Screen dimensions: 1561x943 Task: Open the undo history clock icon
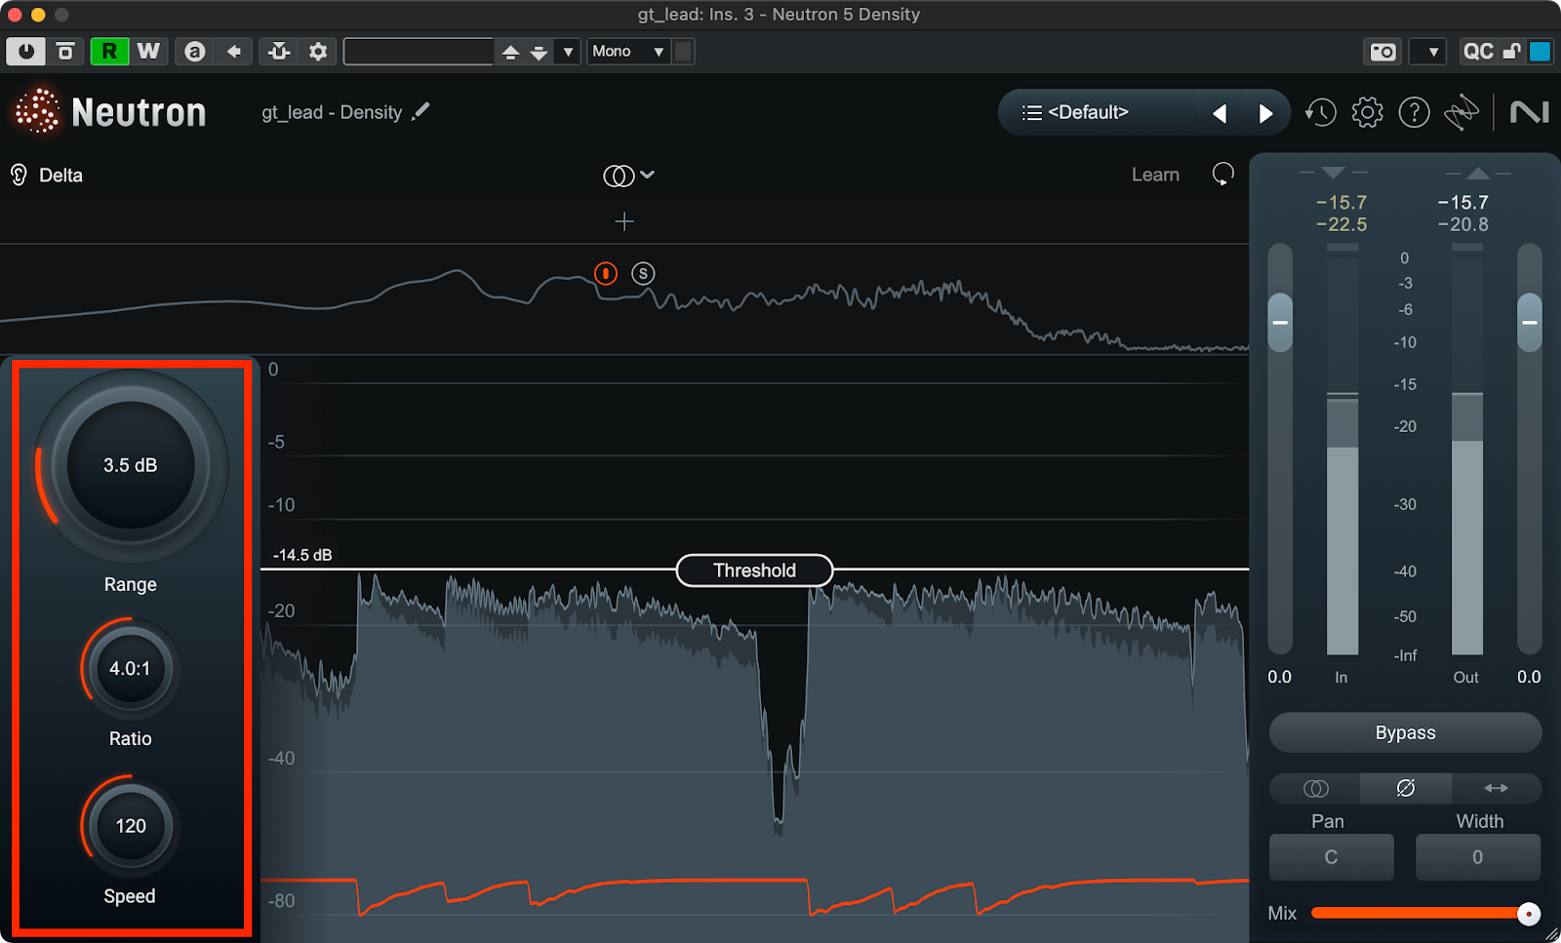point(1321,113)
